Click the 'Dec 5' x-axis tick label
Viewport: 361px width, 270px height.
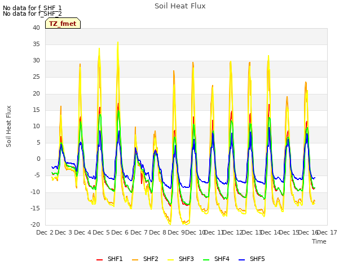(102, 232)
